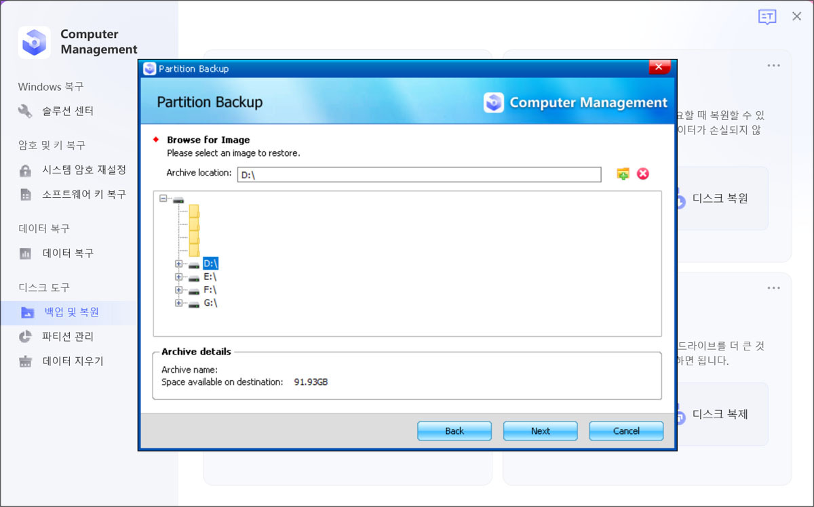Expand the G:\ drive node
The height and width of the screenshot is (507, 814).
179,303
